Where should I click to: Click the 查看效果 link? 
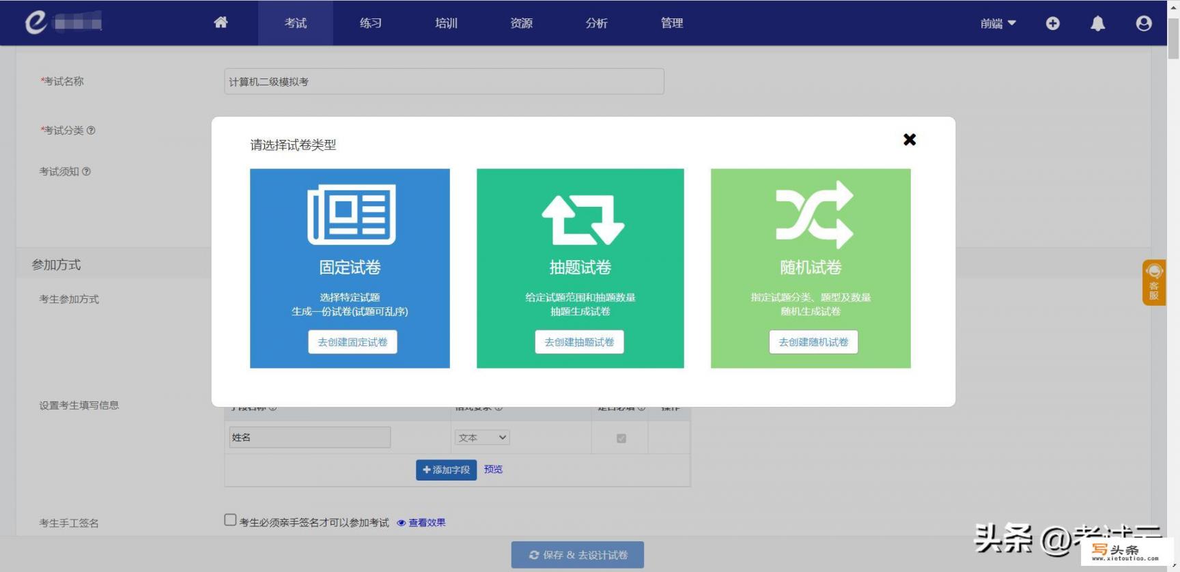pyautogui.click(x=427, y=523)
